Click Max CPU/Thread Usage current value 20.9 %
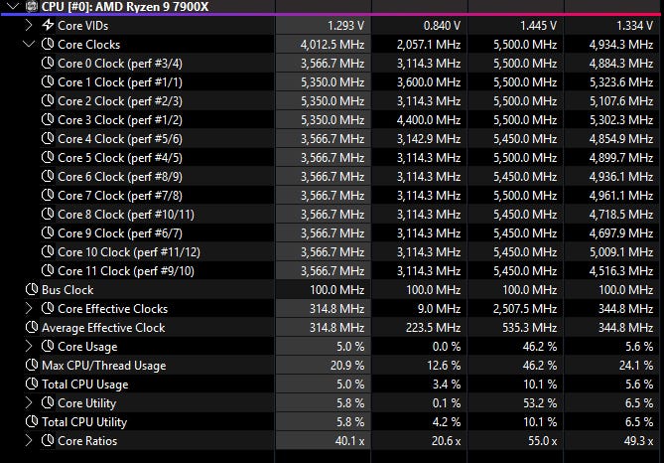Screen dimensions: 664x463 [x=347, y=366]
